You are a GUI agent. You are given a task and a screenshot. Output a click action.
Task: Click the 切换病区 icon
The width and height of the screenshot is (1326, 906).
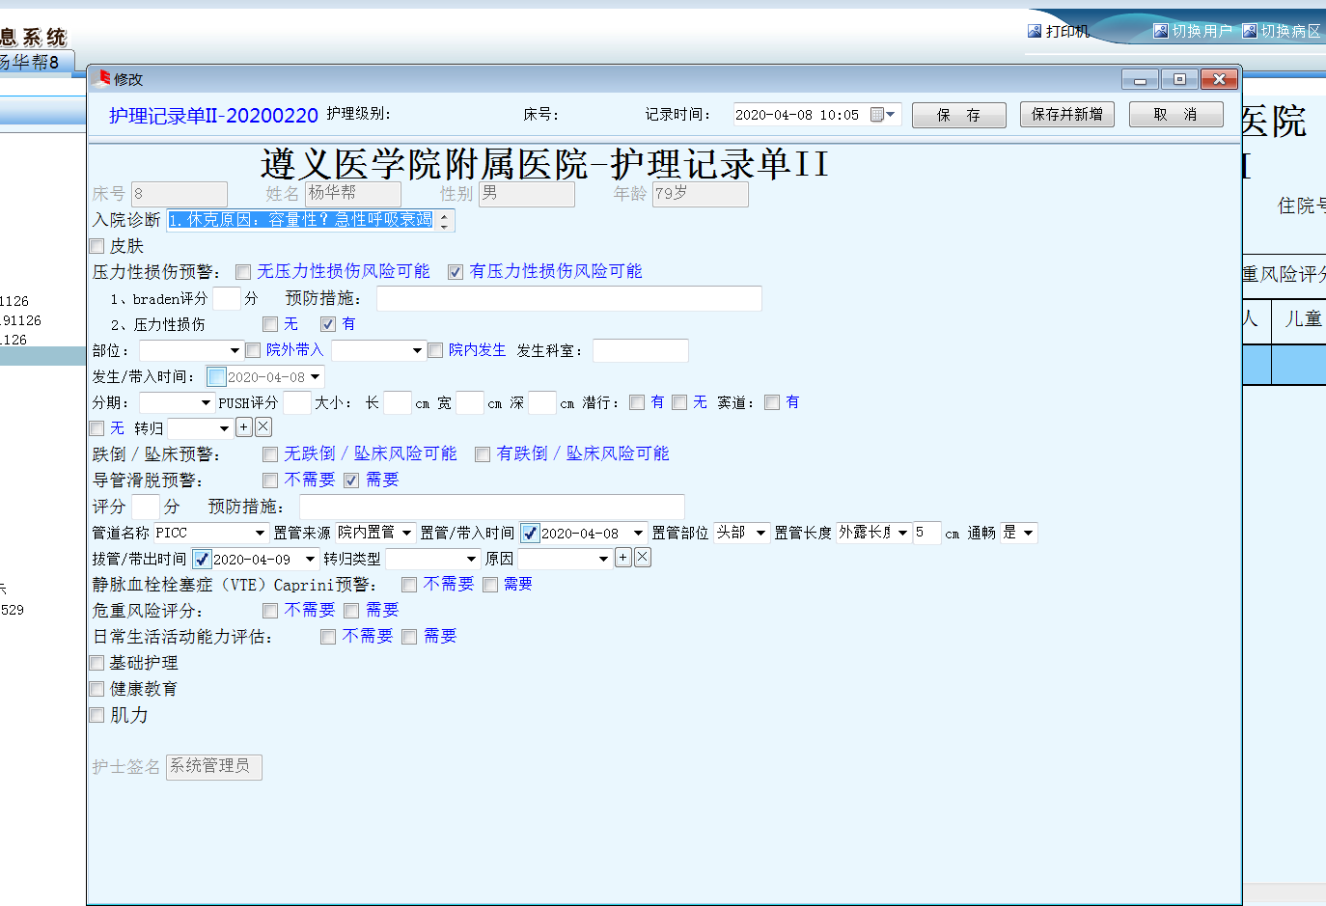[x=1250, y=31]
